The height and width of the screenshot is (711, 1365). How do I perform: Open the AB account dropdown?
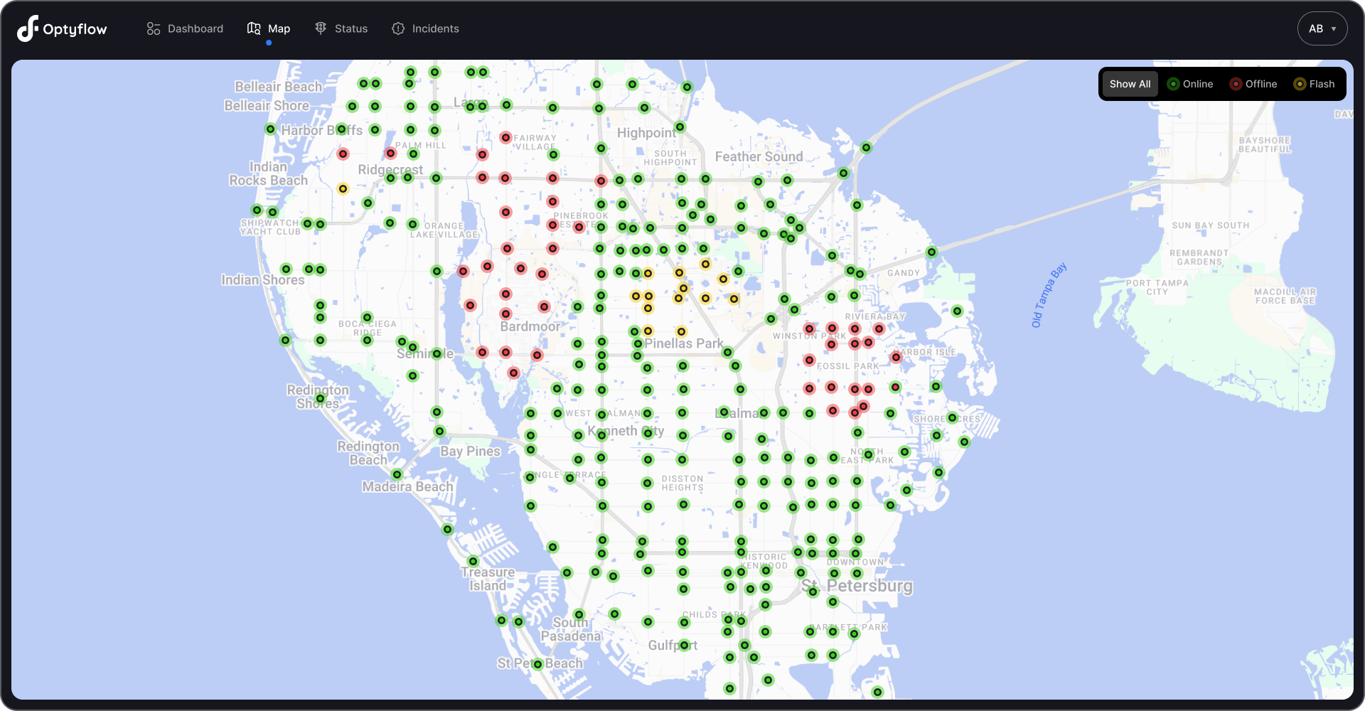coord(1322,28)
